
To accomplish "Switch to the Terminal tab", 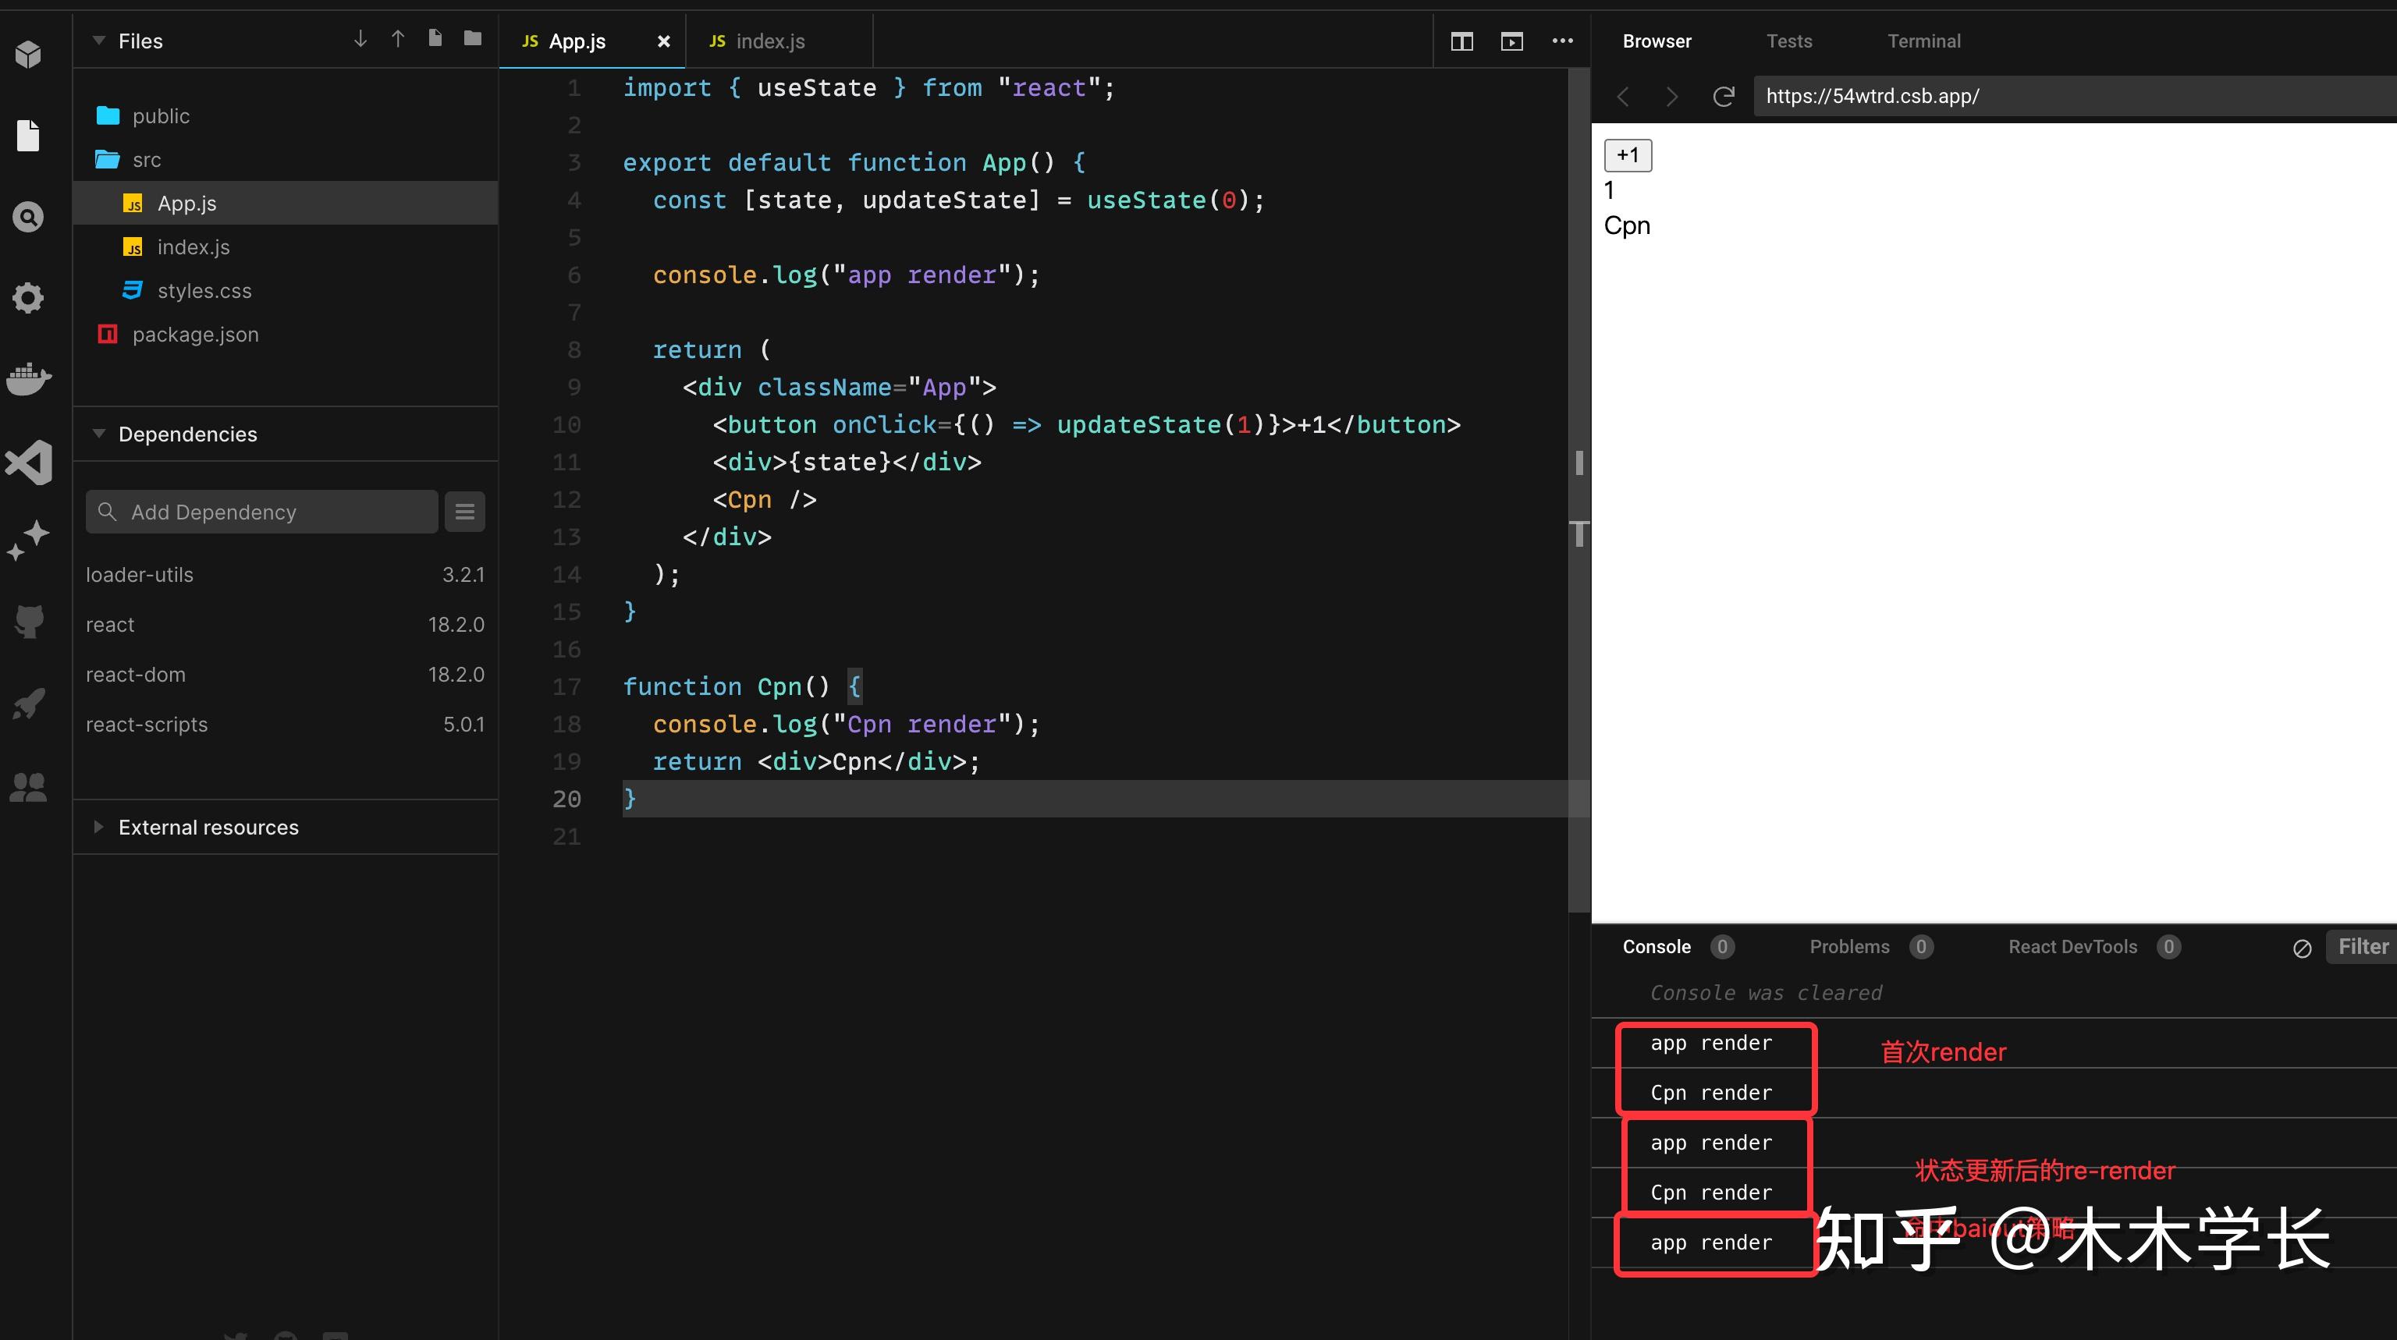I will [x=1923, y=41].
